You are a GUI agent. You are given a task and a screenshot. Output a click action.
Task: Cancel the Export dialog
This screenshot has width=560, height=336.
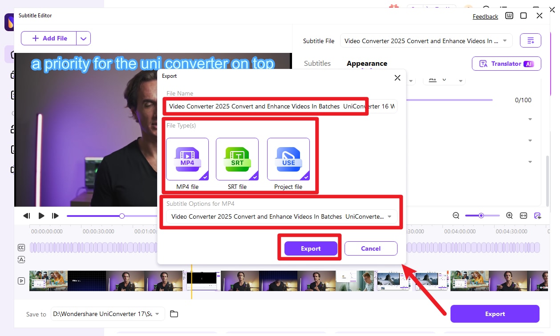(371, 248)
